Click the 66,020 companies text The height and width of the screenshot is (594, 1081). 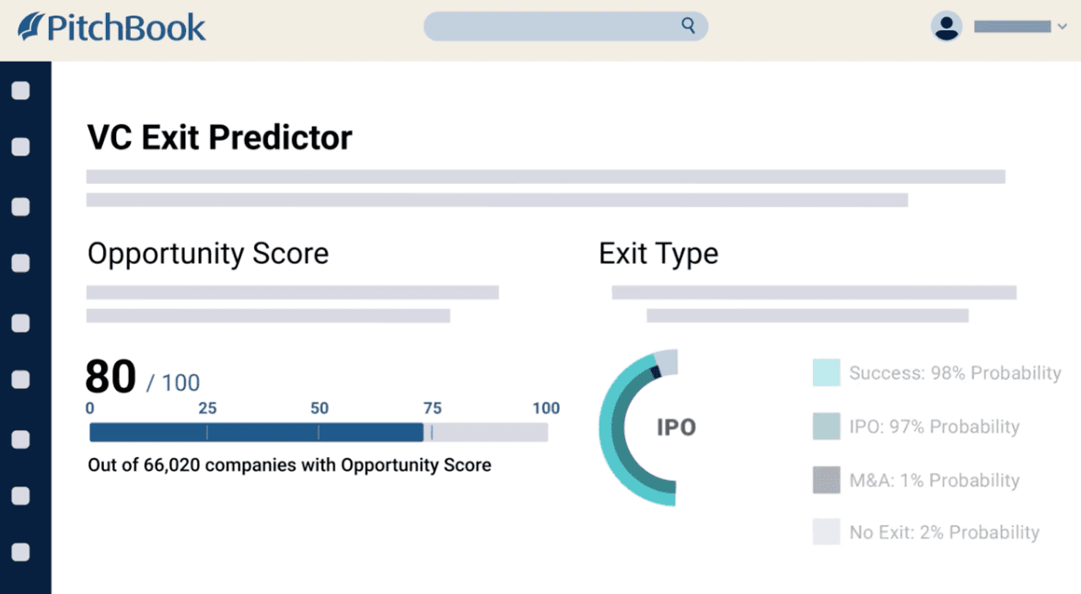[288, 465]
